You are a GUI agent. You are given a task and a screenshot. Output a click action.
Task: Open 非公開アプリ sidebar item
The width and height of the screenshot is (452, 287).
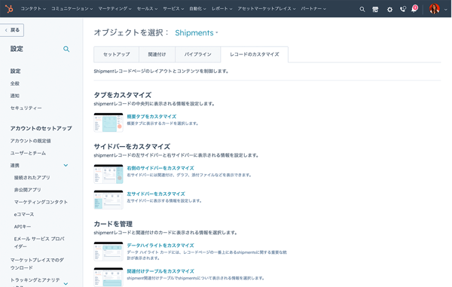click(27, 190)
